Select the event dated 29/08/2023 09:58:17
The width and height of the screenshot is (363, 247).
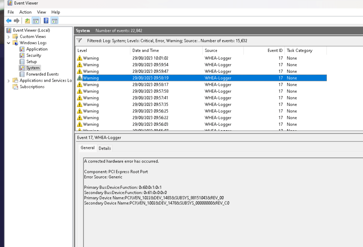pyautogui.click(x=201, y=85)
